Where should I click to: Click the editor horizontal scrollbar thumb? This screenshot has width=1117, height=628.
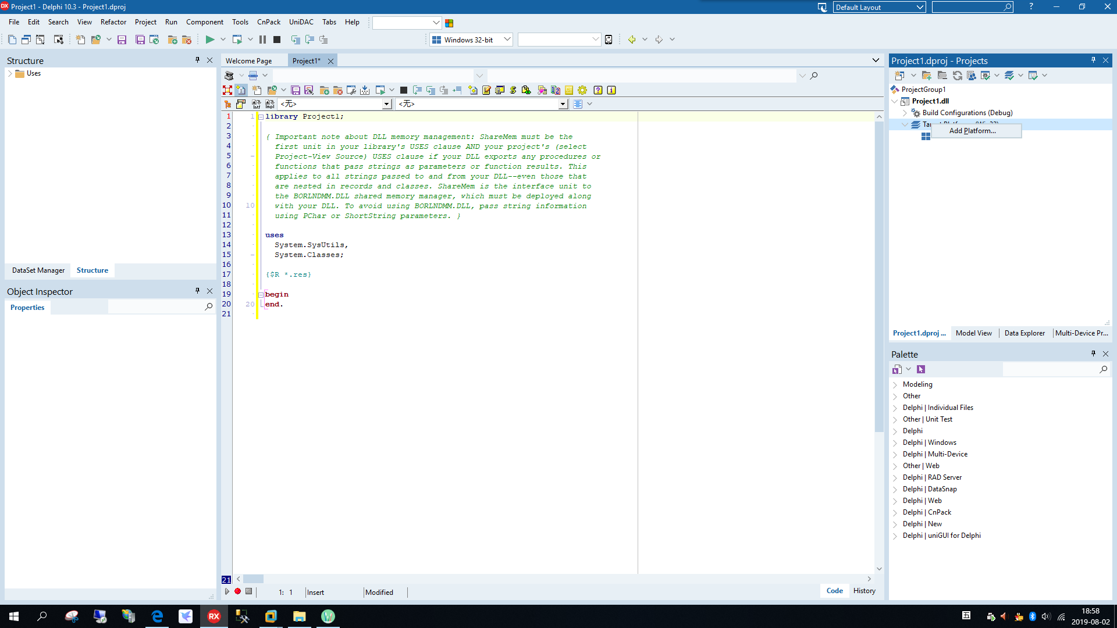253,579
